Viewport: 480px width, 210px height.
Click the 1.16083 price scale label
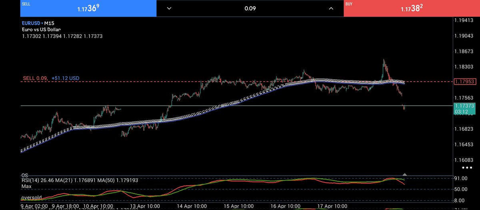464,159
